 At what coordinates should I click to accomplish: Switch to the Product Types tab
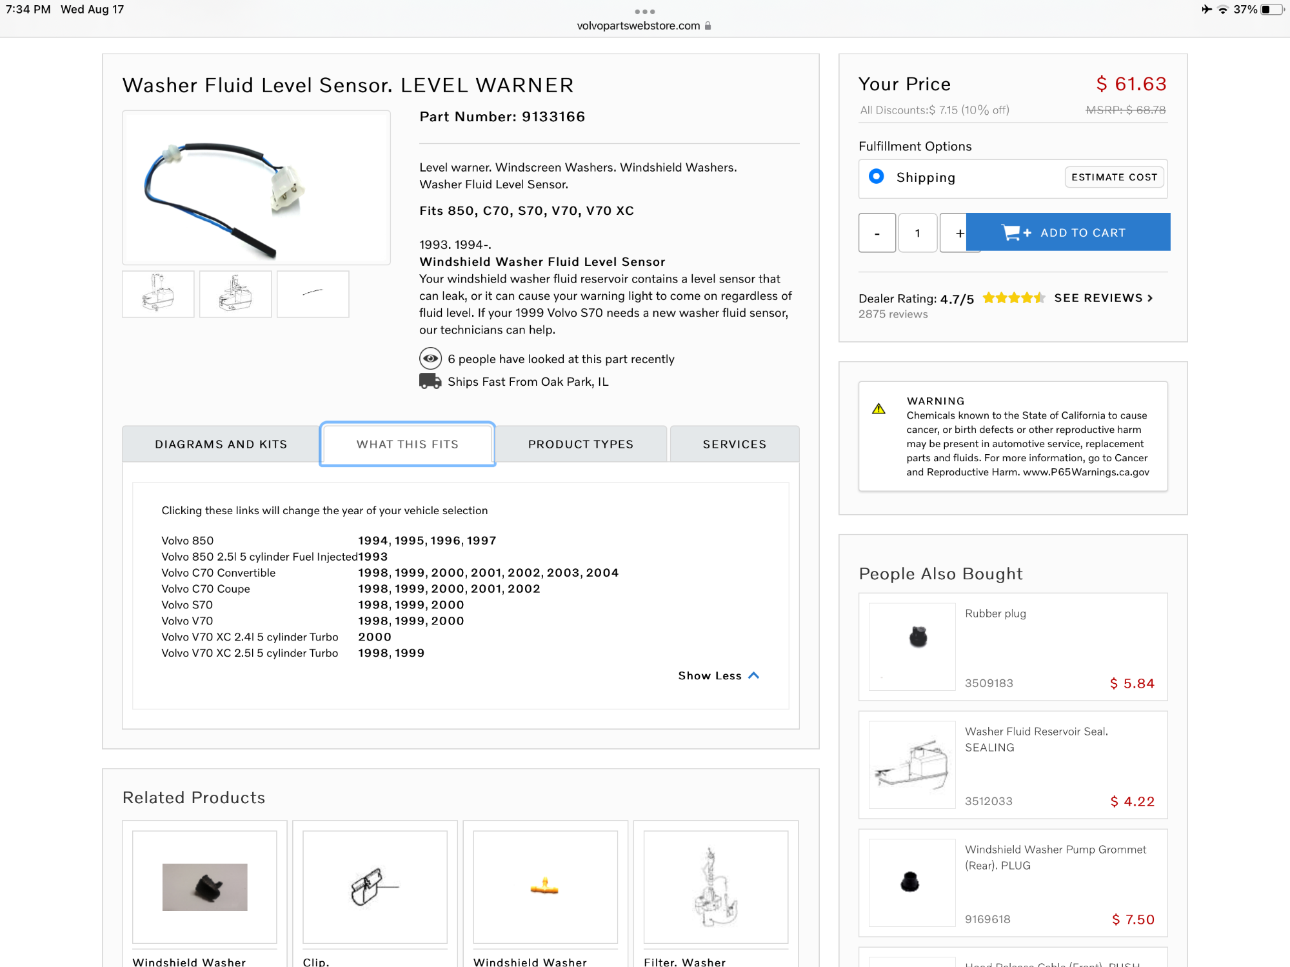coord(580,444)
